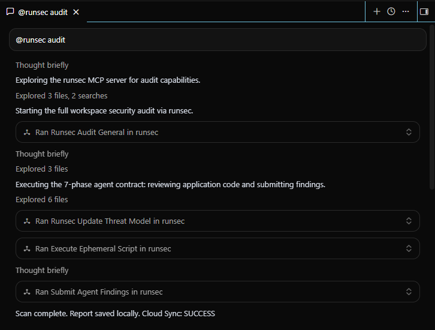This screenshot has height=330, width=435.
Task: Expand Thought briefly above Submit Agent Findings
Action: (x=42, y=270)
